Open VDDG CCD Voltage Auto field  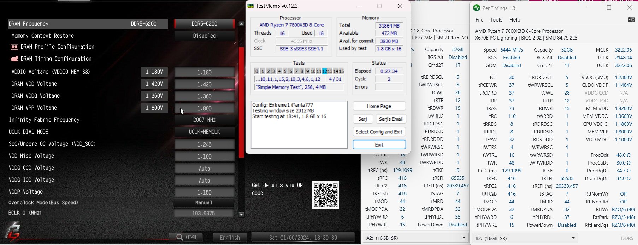pos(205,168)
